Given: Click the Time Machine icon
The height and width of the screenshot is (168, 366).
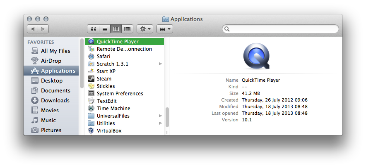Looking at the screenshot, I should point(91,109).
